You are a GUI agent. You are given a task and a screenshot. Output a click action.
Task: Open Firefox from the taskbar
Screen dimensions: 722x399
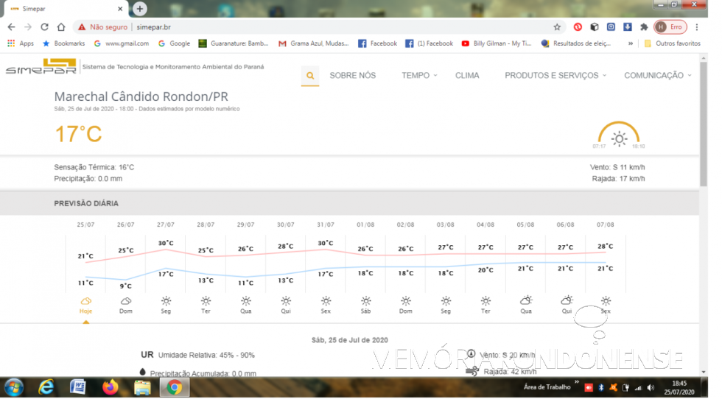coord(111,387)
